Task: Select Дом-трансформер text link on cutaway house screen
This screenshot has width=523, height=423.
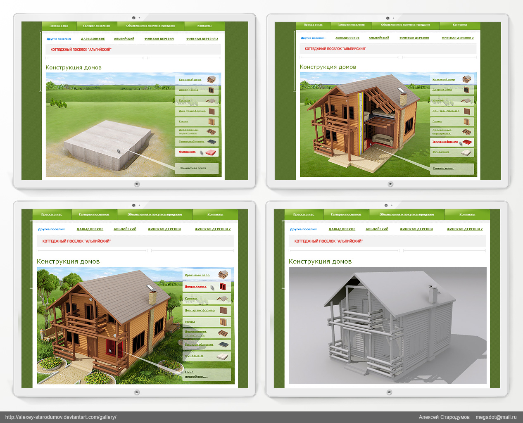Action: pos(446,111)
